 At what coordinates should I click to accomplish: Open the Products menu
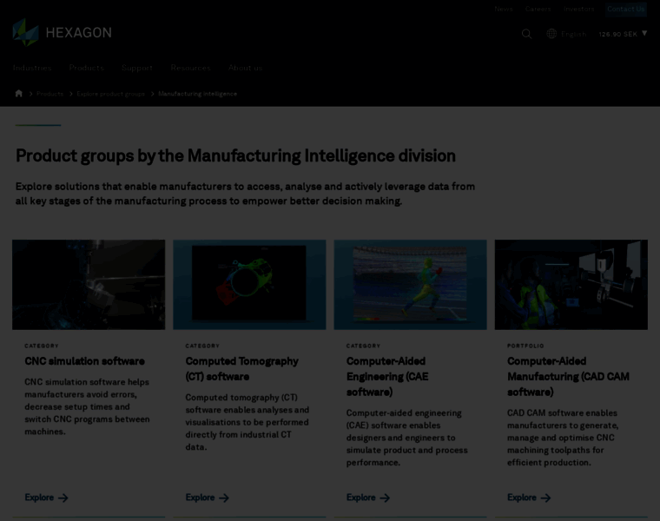[86, 68]
